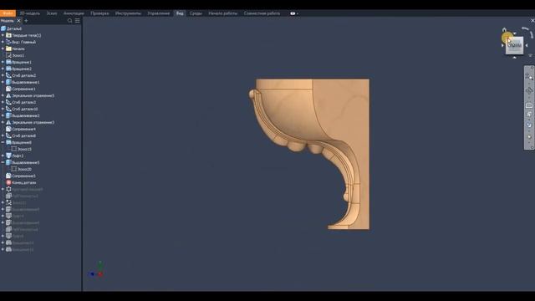The height and width of the screenshot is (301, 535).
Task: Click the Твердые тела folder icon
Action: coord(8,35)
